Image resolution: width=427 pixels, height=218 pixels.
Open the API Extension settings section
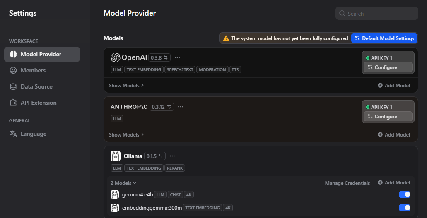(42, 103)
